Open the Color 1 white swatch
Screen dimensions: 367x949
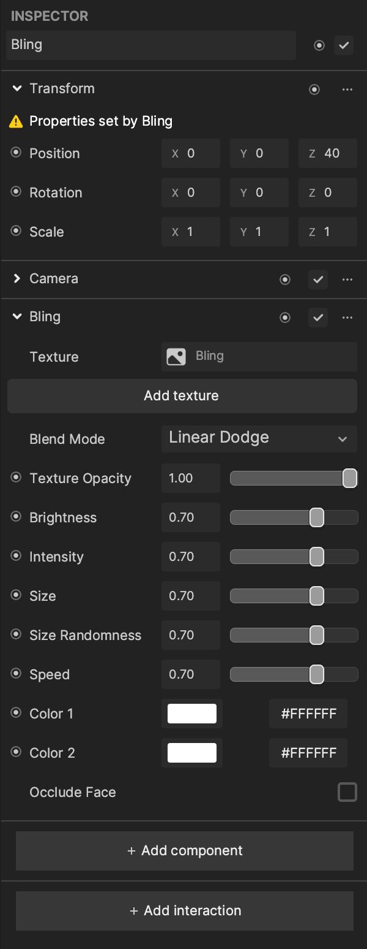click(x=192, y=714)
